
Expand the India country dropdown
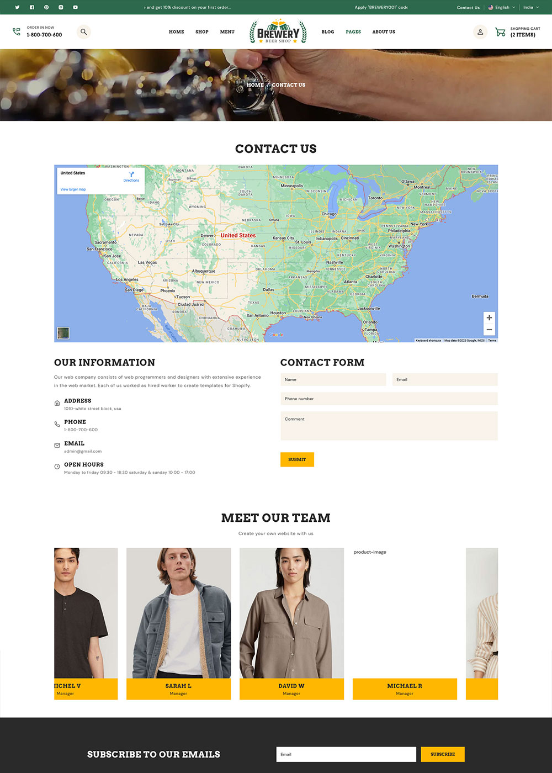(531, 7)
